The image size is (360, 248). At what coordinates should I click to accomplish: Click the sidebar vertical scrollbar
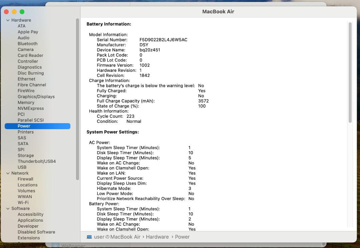click(77, 99)
